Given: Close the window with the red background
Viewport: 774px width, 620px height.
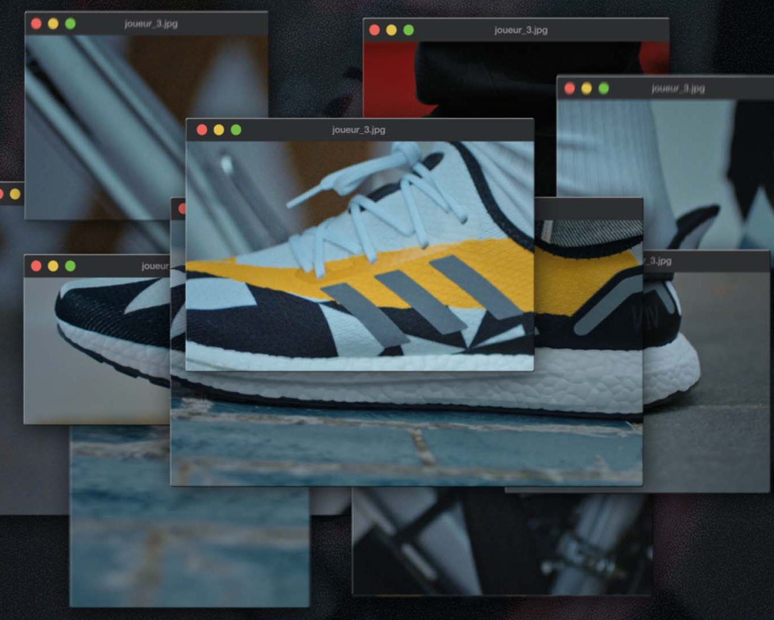Looking at the screenshot, I should point(374,30).
